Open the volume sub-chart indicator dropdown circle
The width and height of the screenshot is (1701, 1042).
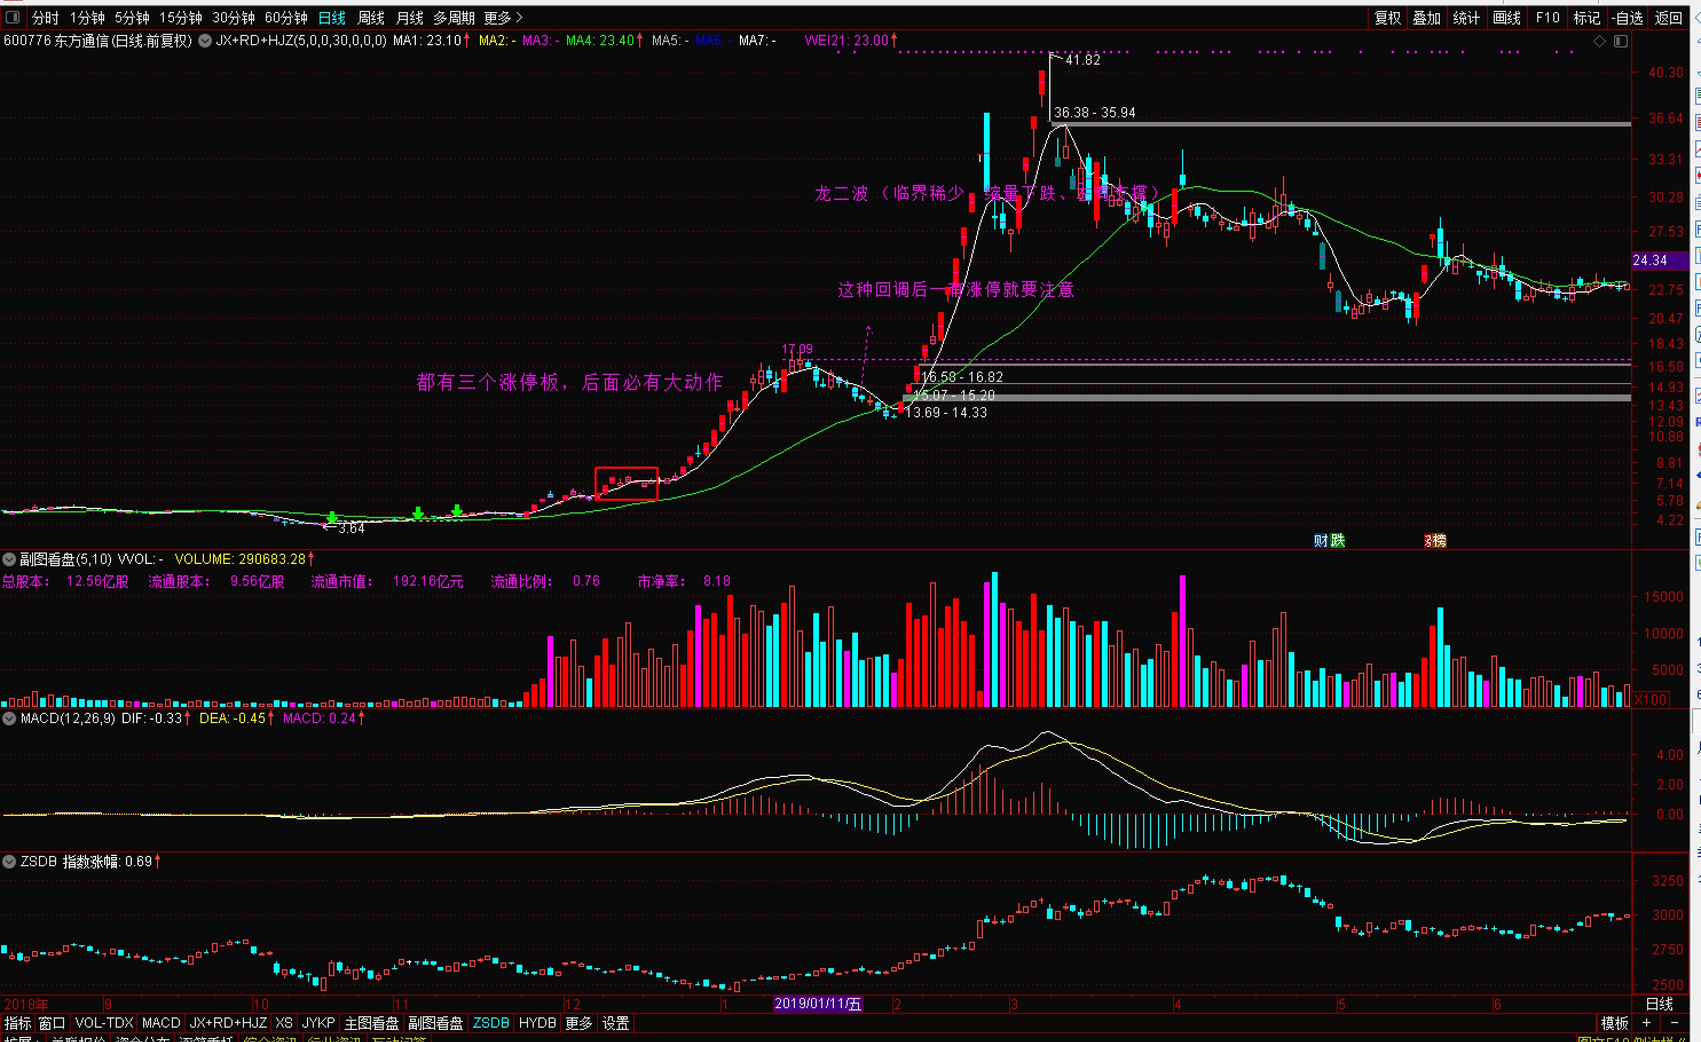[10, 559]
